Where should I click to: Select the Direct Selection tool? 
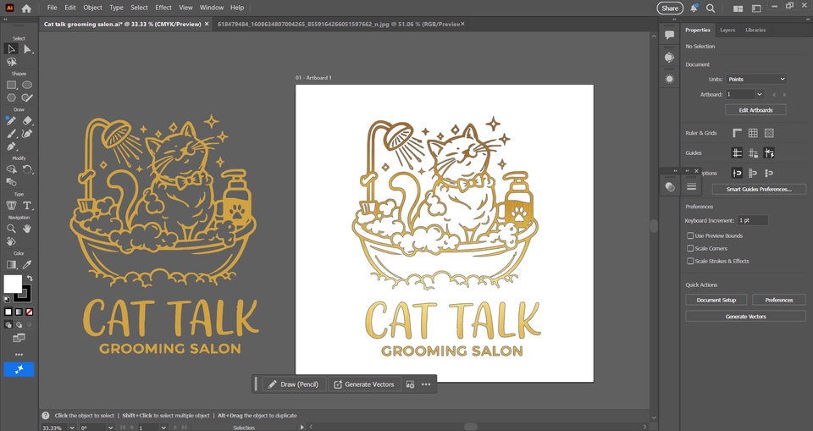27,49
